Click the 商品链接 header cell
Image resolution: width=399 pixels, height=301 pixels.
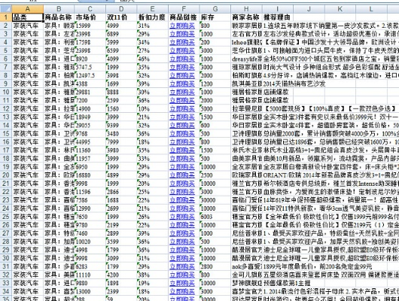(x=184, y=17)
